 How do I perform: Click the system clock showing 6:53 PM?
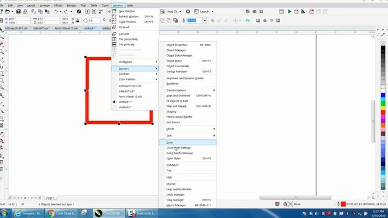point(378,211)
